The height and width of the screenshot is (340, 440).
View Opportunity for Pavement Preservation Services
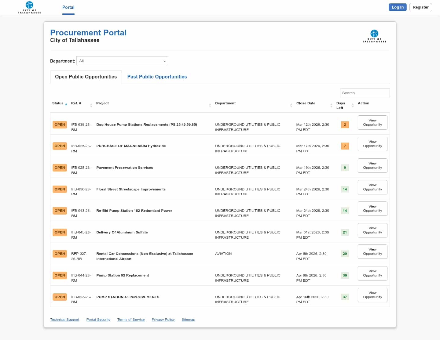click(x=372, y=165)
